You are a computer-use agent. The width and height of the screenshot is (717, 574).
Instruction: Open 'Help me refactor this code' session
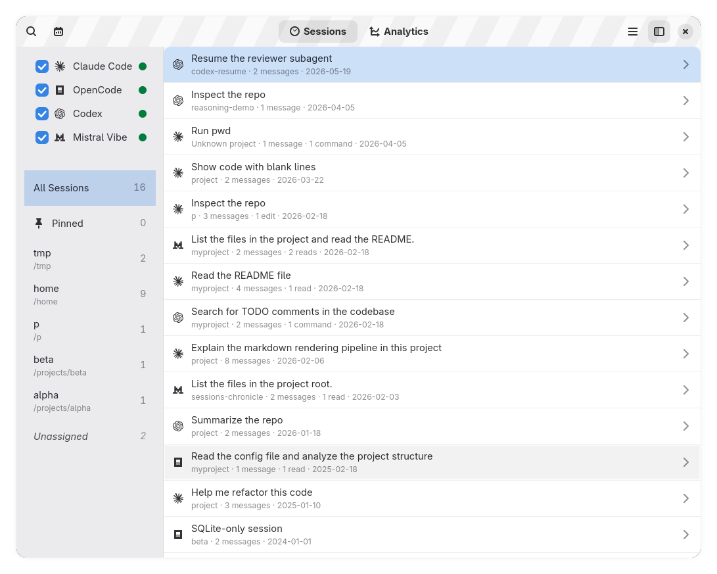coord(432,498)
